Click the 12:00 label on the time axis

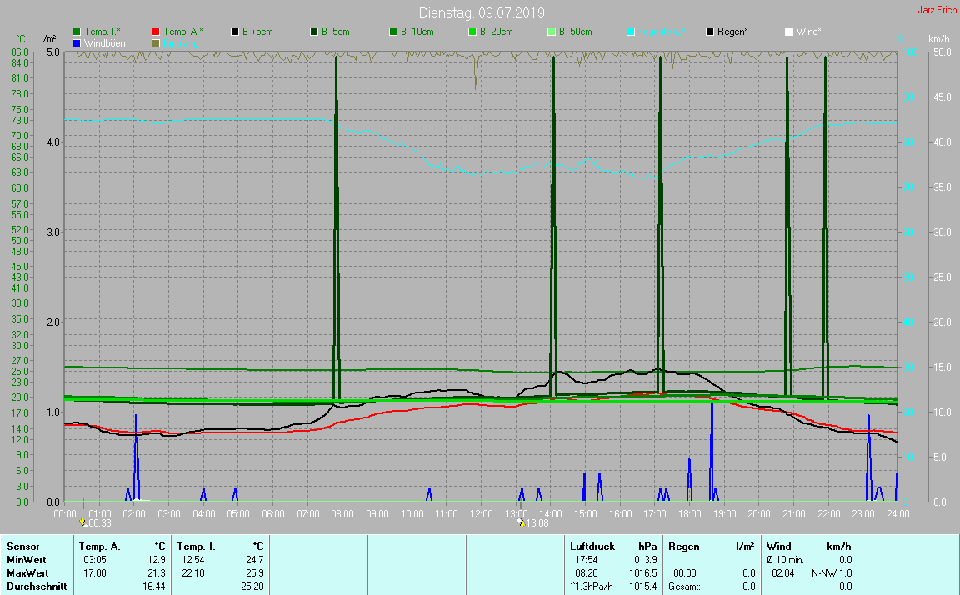(481, 513)
